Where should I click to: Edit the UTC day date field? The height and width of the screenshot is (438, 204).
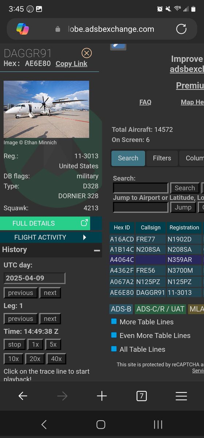35,278
